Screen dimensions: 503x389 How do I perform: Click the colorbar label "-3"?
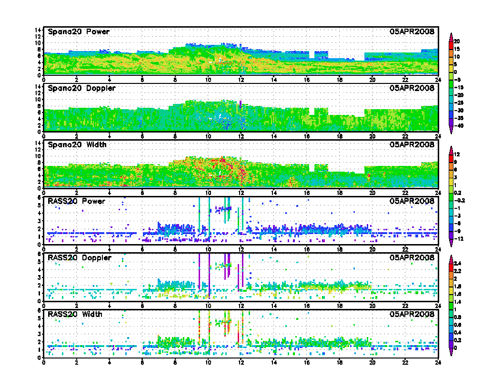coord(457,215)
